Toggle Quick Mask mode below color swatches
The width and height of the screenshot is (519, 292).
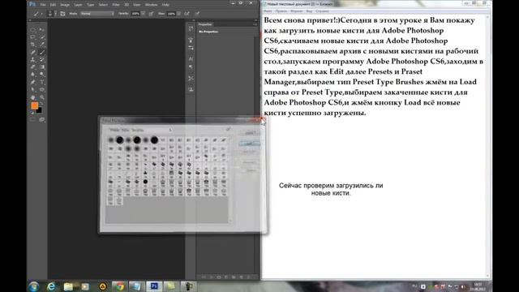point(32,119)
